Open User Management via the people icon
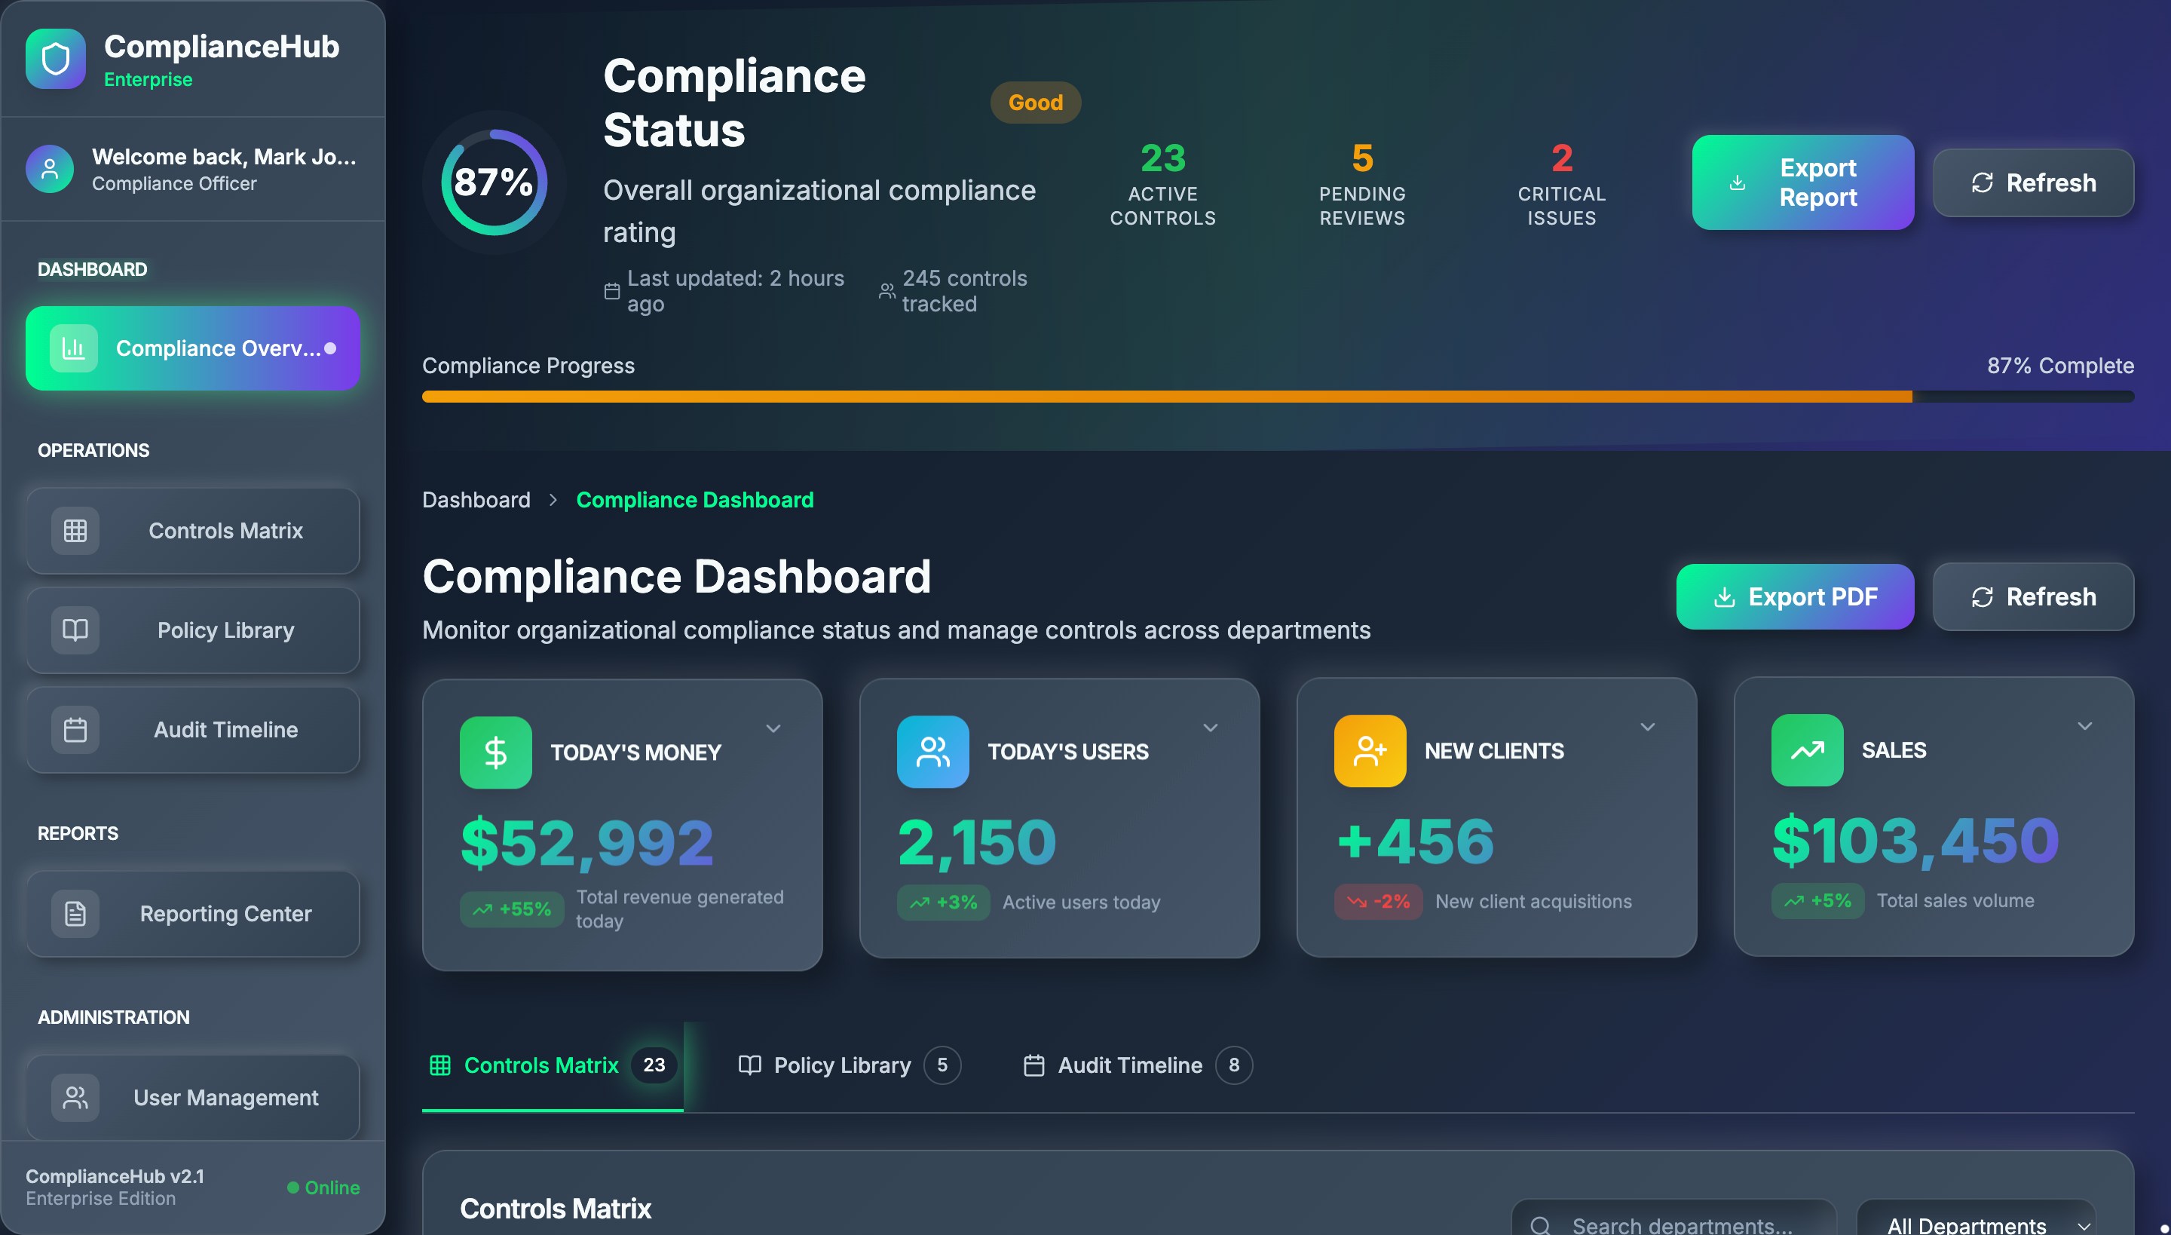Screen dimensions: 2171x1235 pos(75,1097)
